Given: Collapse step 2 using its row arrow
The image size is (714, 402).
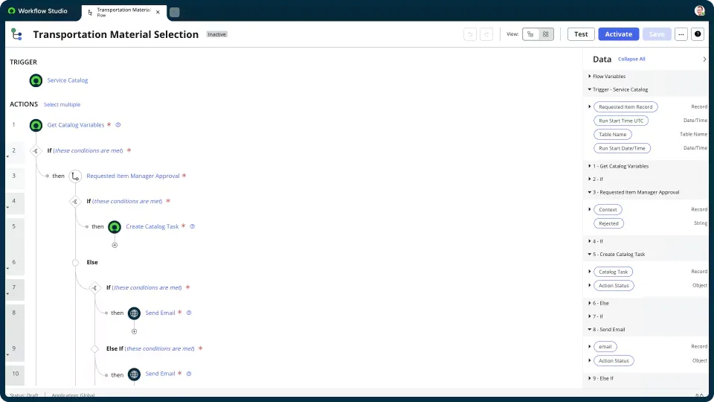Looking at the screenshot, I should pos(7,157).
